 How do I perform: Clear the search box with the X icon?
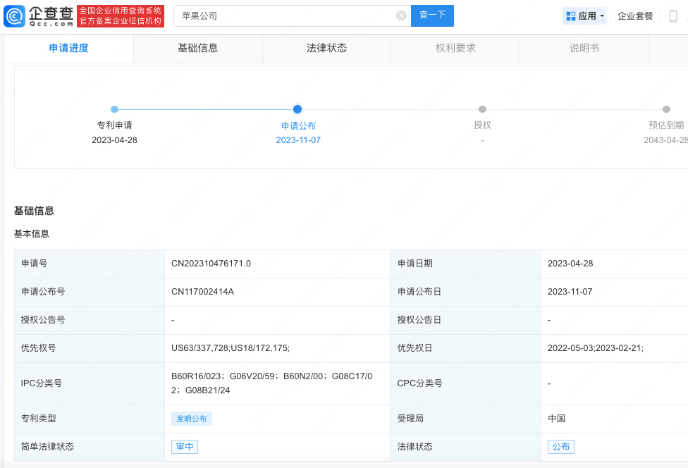click(401, 16)
